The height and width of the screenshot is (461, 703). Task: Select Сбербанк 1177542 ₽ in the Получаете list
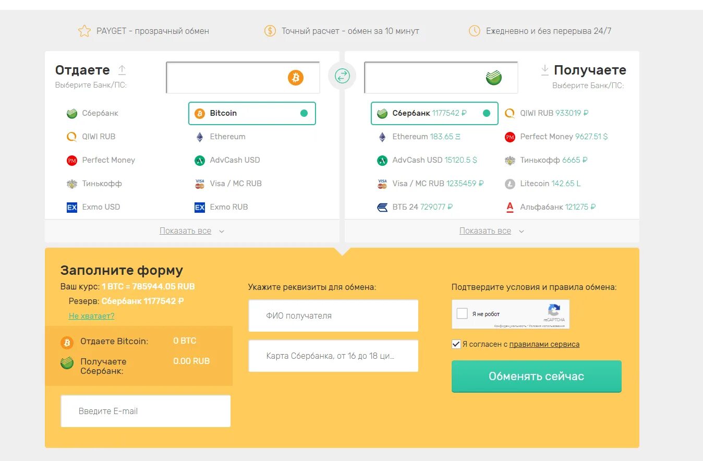434,113
